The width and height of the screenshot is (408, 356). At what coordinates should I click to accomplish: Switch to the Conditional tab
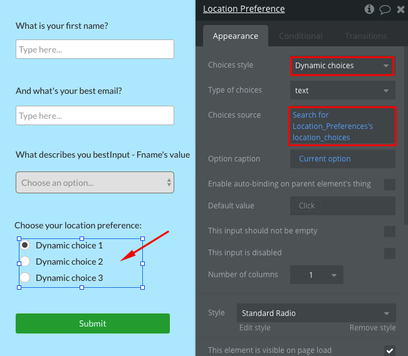pyautogui.click(x=301, y=36)
